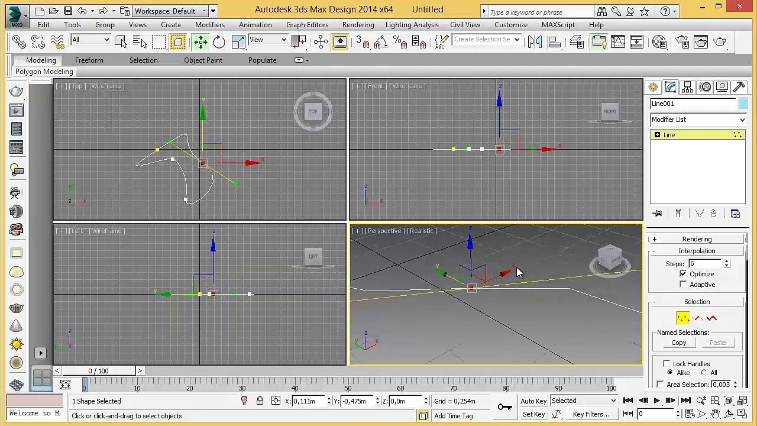
Task: Open Select by Name dialog
Action: [140, 41]
